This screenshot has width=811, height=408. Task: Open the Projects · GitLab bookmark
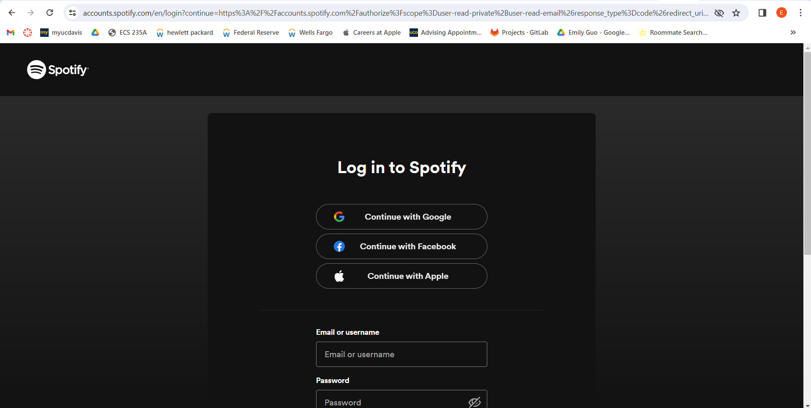[x=519, y=33]
